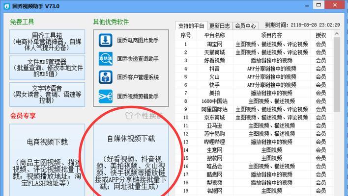Viewport: 348px width, 196px height.
Task: Minimize the 固乔视频助手 window
Action: click(x=307, y=6)
